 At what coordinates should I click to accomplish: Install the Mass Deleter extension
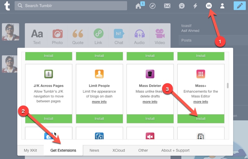tap(150, 119)
